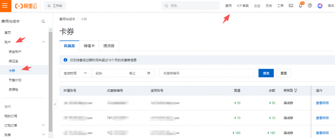335x138 pixels.
Task: Collapse the sidebar with the arrow handle
Action: (x=55, y=104)
